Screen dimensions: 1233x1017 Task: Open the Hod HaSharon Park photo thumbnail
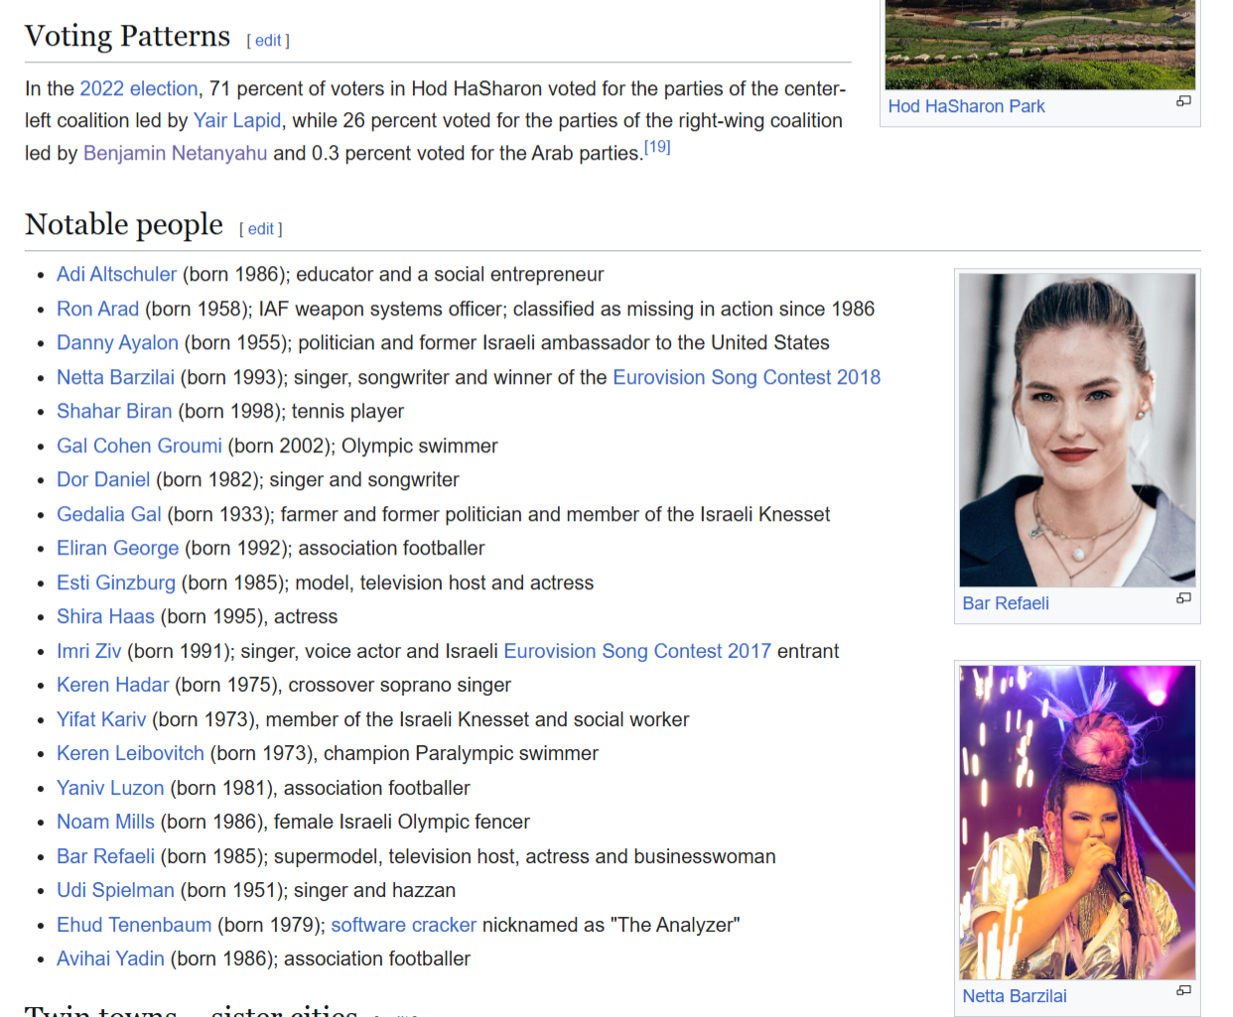coord(1039,45)
